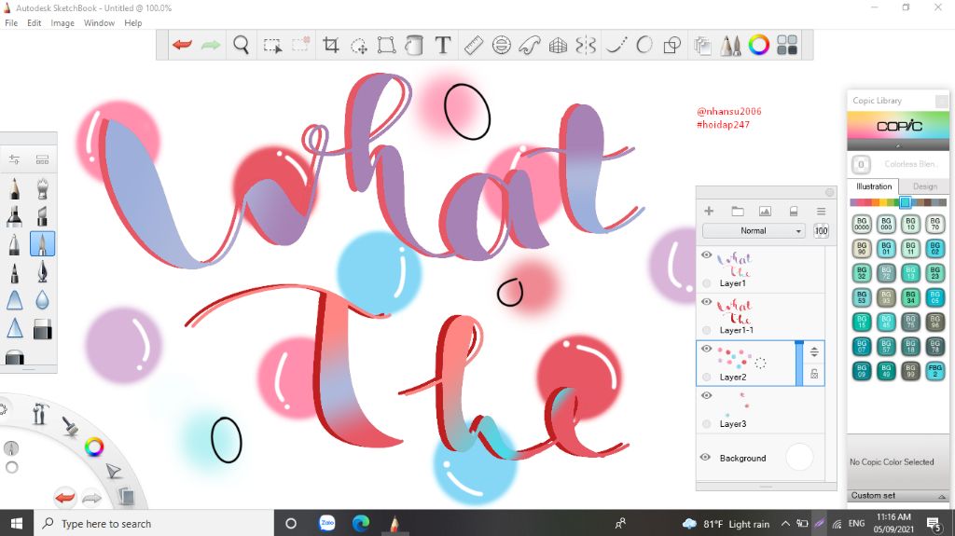Pick Copic color FBG 2
This screenshot has height=536, width=955.
pyautogui.click(x=934, y=370)
